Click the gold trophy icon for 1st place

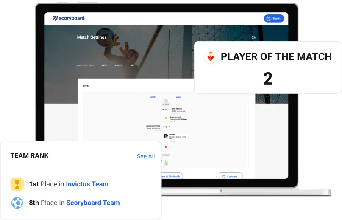click(x=17, y=184)
